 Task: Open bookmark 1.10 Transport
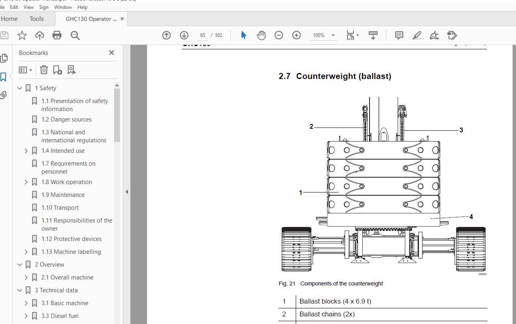tap(60, 208)
